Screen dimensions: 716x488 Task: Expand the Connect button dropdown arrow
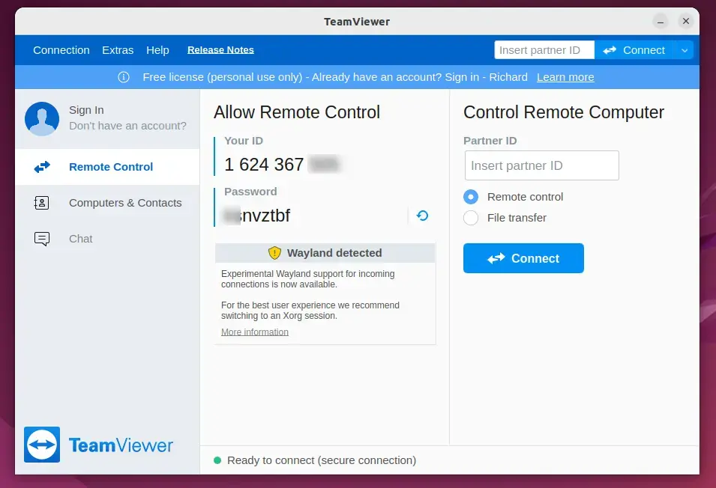(x=684, y=49)
